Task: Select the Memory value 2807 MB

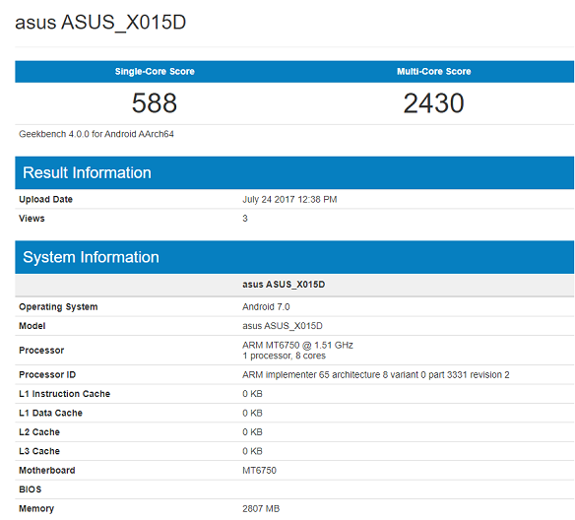Action: click(x=261, y=508)
